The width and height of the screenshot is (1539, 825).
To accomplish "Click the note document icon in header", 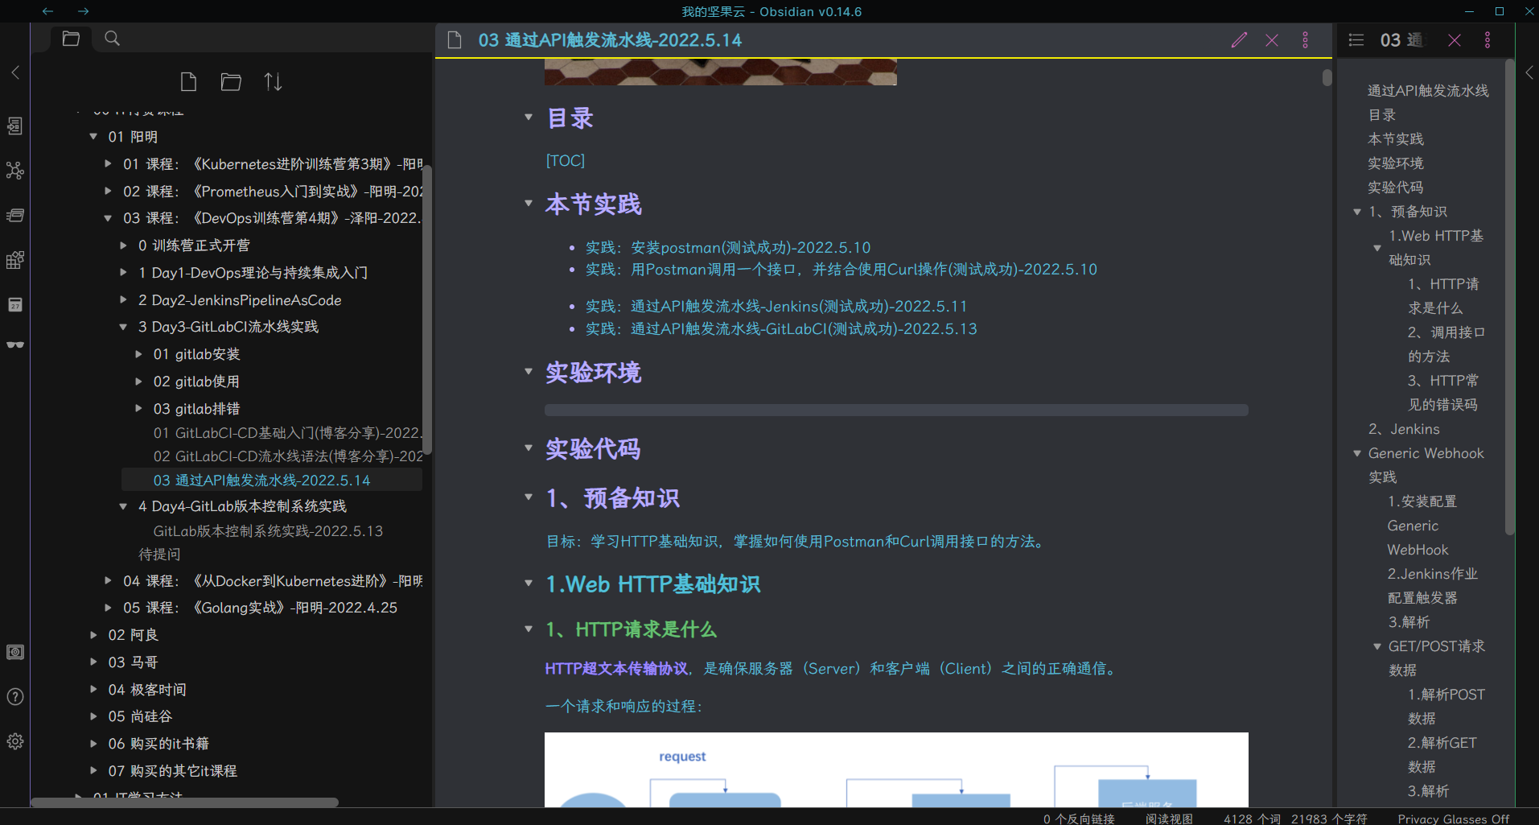I will tap(455, 40).
